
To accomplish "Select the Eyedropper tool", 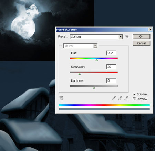I will 114,98.
